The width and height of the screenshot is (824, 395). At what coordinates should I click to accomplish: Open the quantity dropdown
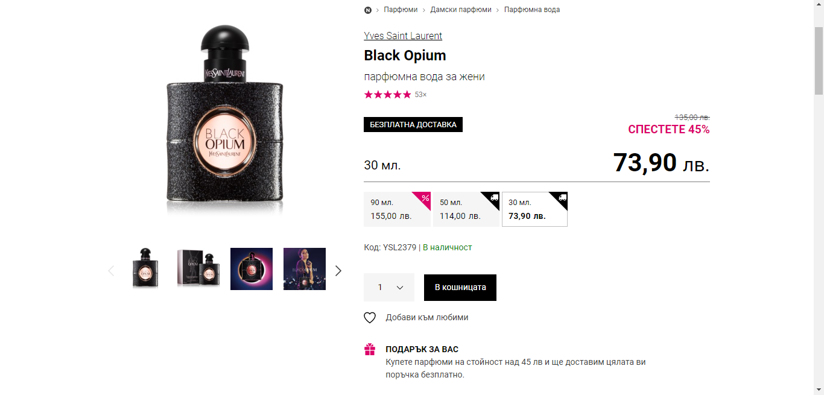coord(389,287)
